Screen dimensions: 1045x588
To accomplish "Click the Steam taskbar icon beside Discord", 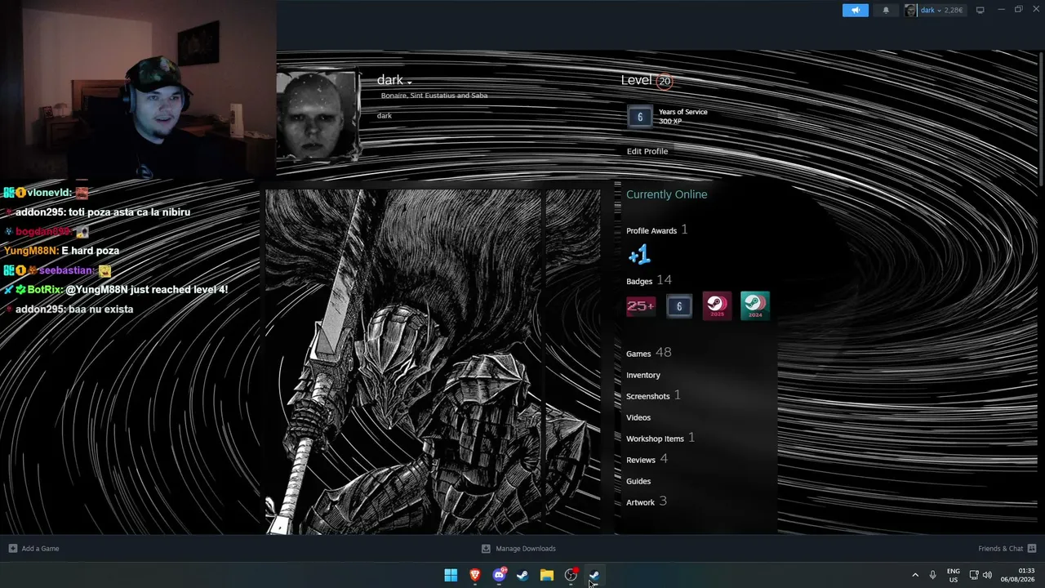I will 522,576.
